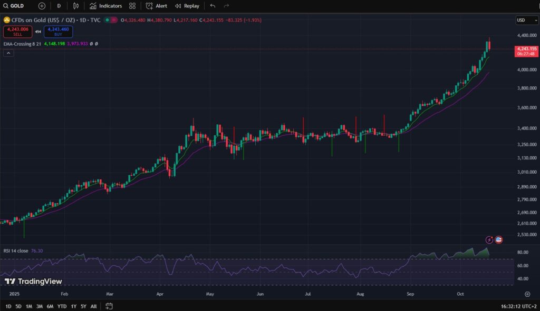
Task: Click the US flag economic event icon
Action: (x=499, y=239)
